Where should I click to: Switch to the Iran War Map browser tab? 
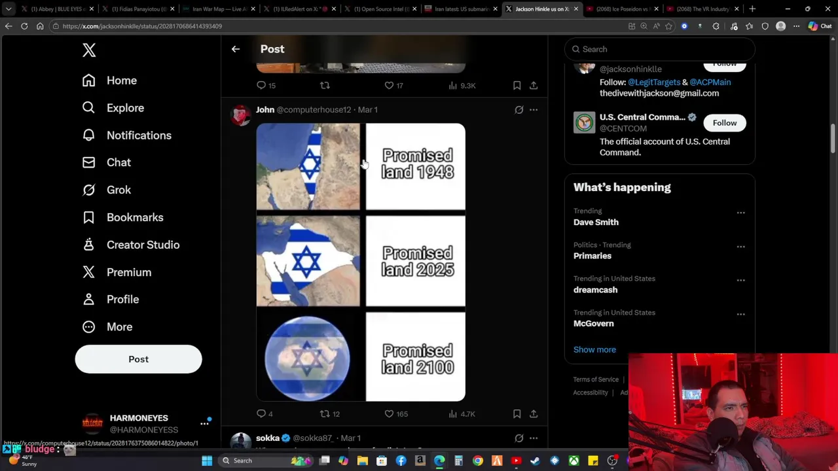click(220, 9)
